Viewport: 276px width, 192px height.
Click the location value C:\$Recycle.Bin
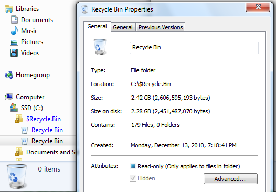pos(151,84)
